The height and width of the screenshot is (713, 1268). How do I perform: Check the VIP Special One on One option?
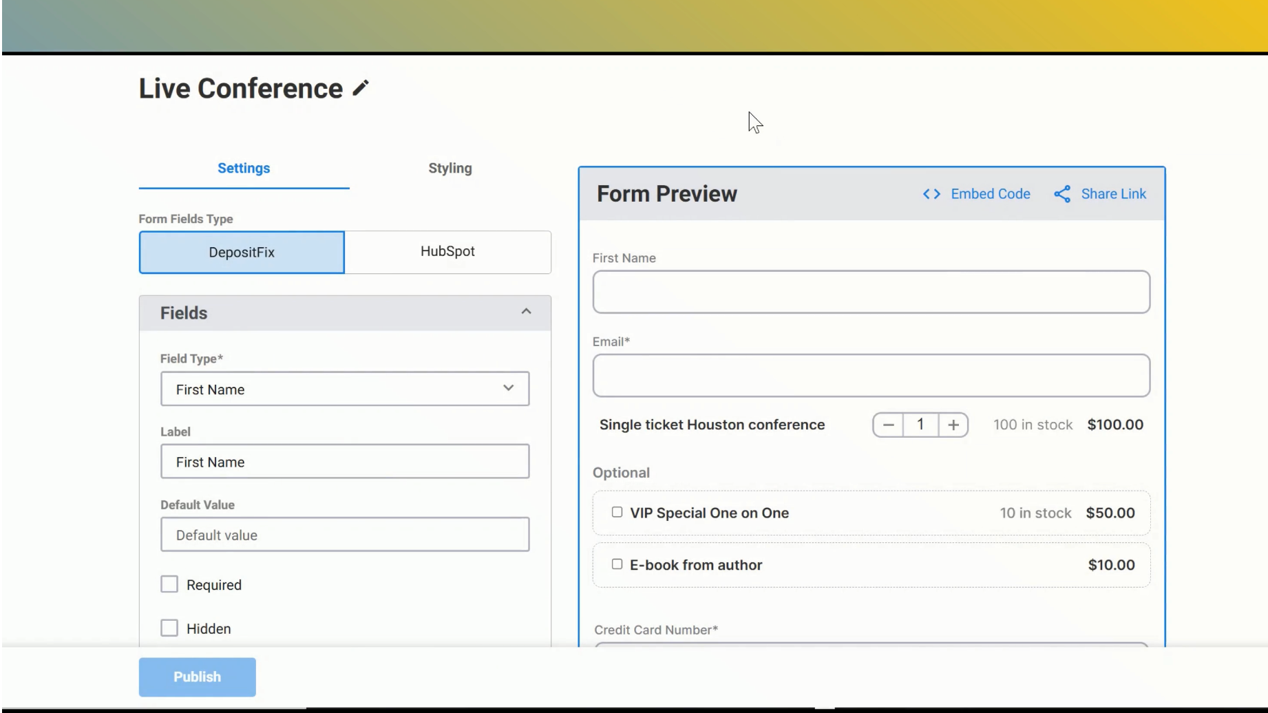click(617, 512)
